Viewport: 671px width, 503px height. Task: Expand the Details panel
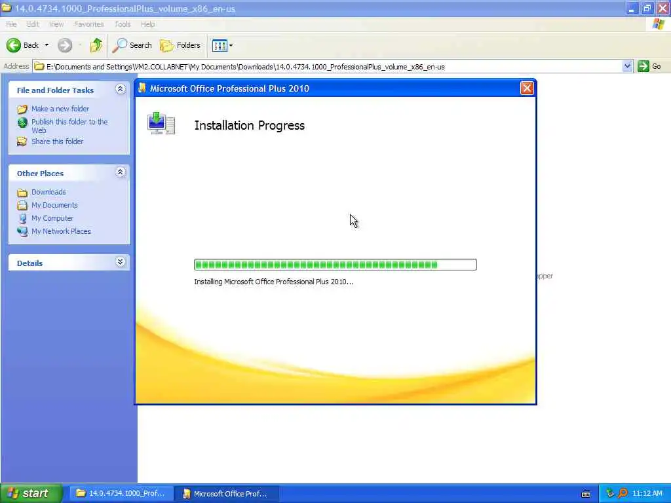(x=121, y=262)
